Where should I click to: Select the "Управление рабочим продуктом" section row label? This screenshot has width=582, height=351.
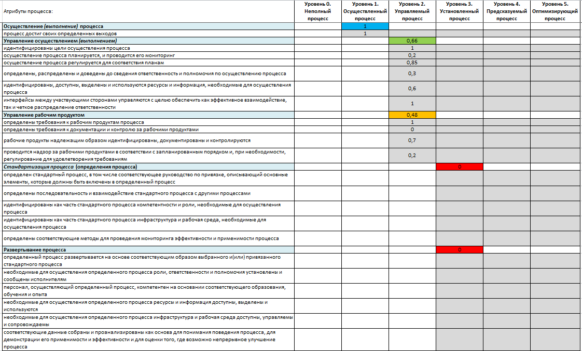coord(44,115)
